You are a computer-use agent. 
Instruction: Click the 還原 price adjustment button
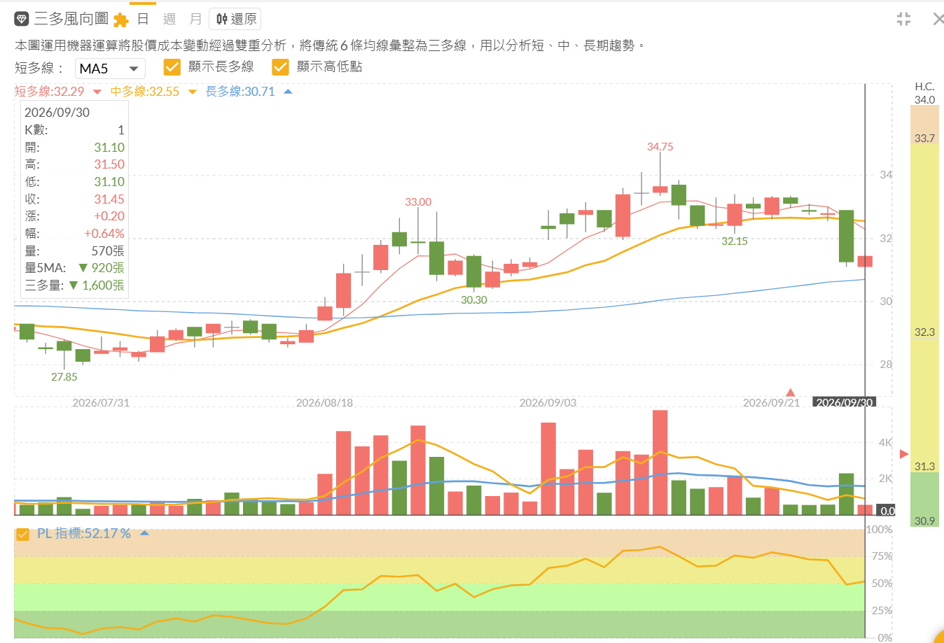pos(235,19)
